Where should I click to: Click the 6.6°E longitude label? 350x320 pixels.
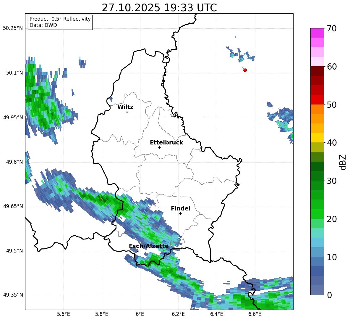point(255,314)
